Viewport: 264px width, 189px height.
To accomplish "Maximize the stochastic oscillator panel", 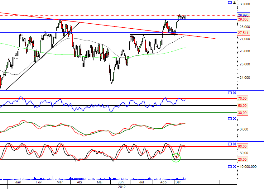I will coord(230,144).
